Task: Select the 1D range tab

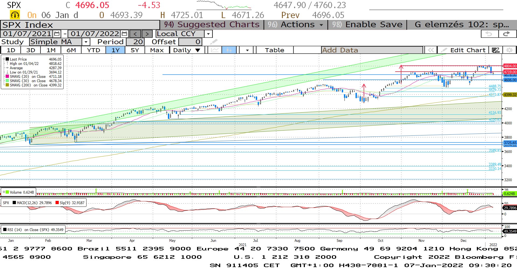Action: pos(11,50)
